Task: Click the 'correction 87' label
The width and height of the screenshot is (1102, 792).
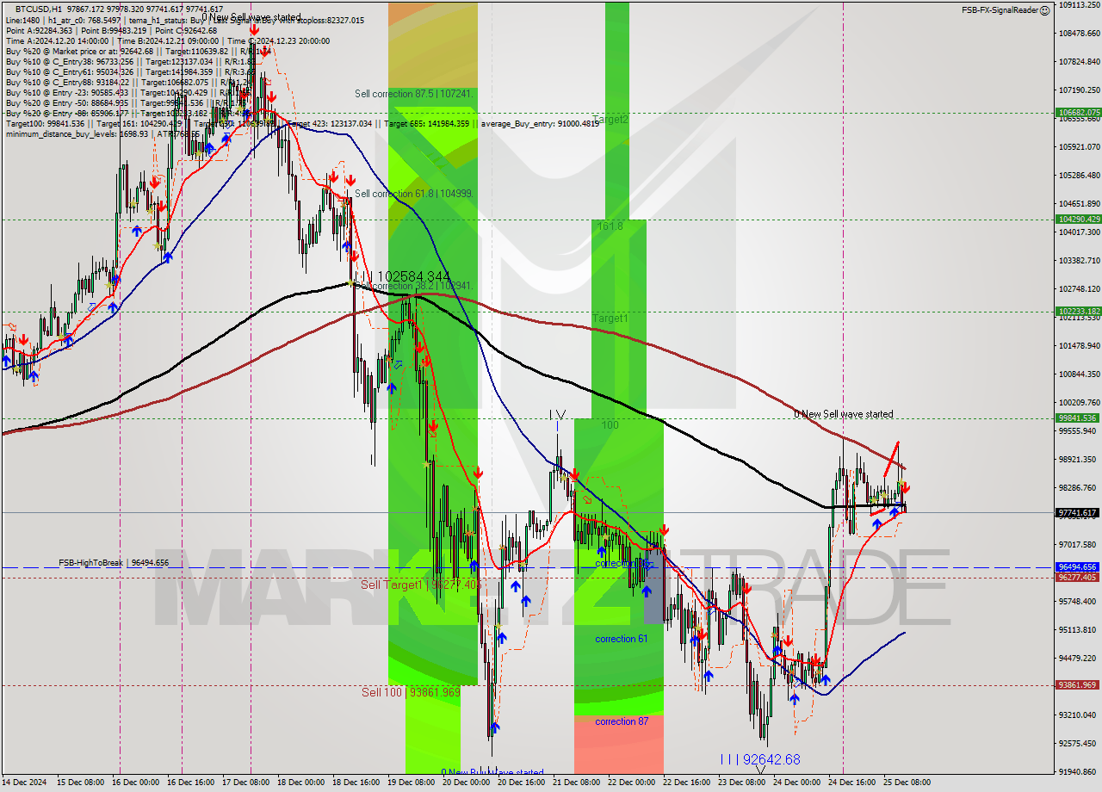Action: 622,721
